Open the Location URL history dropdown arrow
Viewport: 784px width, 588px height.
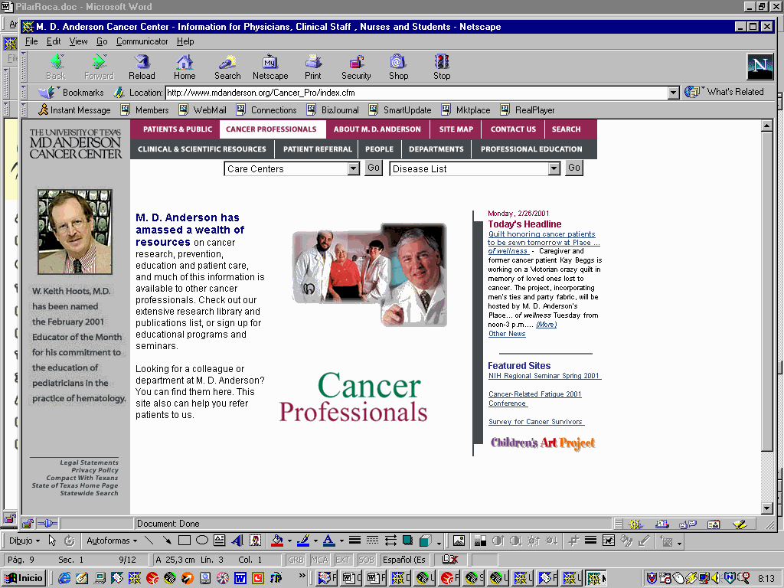coord(674,93)
